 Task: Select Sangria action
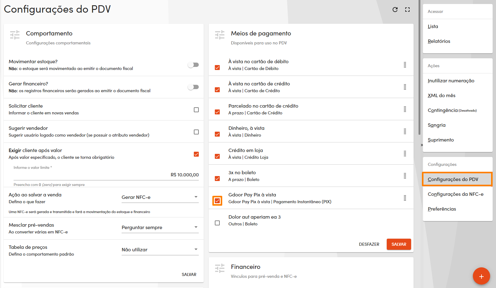(x=458, y=125)
